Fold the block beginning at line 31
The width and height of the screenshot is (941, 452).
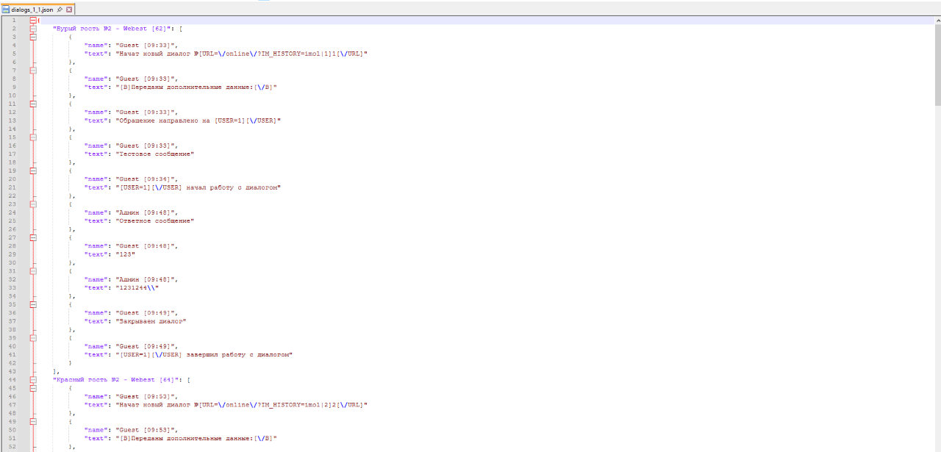(32, 271)
